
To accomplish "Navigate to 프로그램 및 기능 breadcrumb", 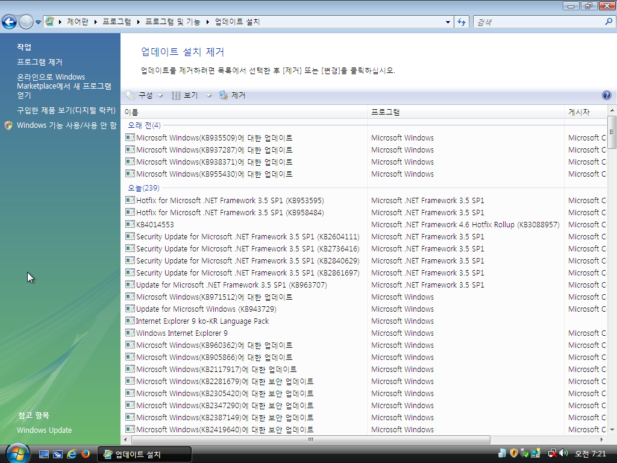I will (x=173, y=22).
